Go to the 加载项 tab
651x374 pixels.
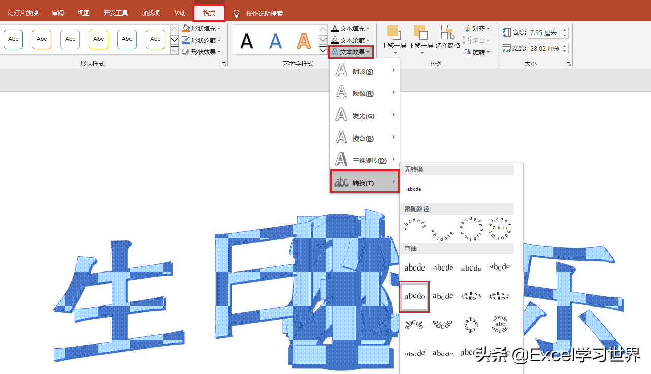click(150, 13)
